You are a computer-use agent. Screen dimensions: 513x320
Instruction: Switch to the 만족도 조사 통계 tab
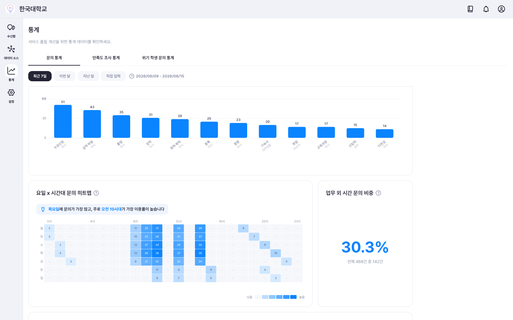pyautogui.click(x=106, y=58)
